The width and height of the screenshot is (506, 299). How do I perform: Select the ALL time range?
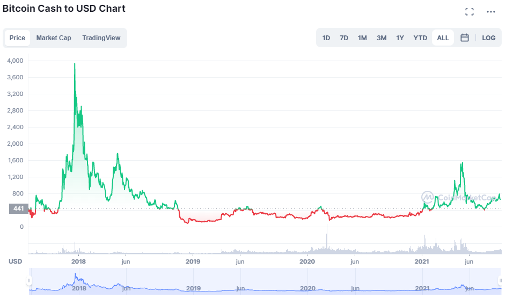tap(443, 38)
